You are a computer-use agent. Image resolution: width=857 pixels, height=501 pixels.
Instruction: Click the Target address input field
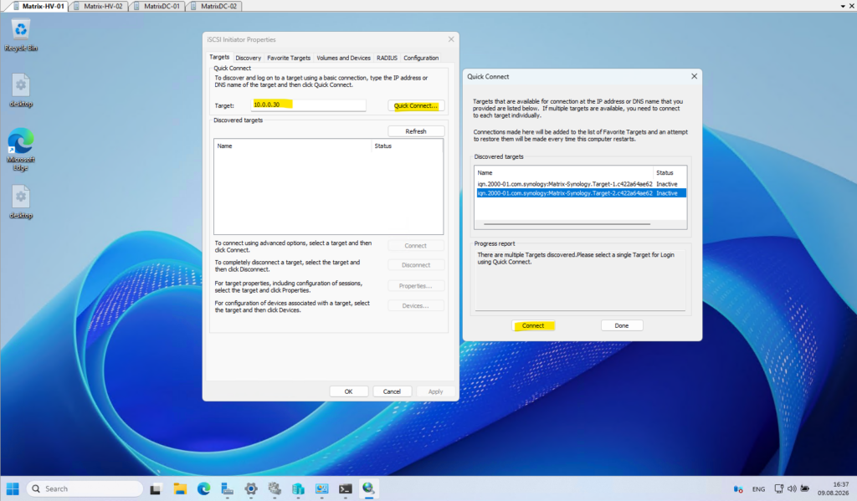308,105
